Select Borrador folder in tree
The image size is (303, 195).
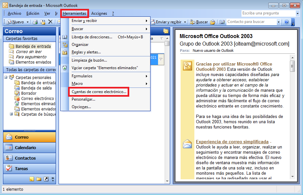pyautogui.click(x=26, y=93)
